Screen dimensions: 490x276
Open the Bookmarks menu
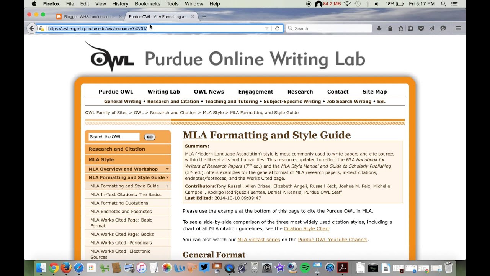pos(147,4)
